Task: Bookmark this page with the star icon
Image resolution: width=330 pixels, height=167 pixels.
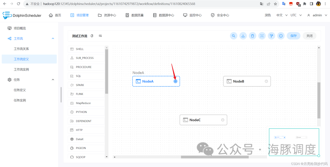Action: [275, 4]
